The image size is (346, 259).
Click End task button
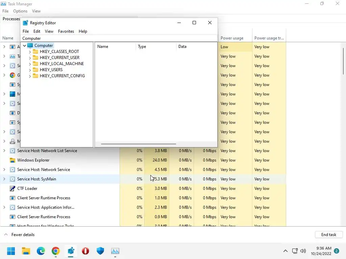pos(328,235)
